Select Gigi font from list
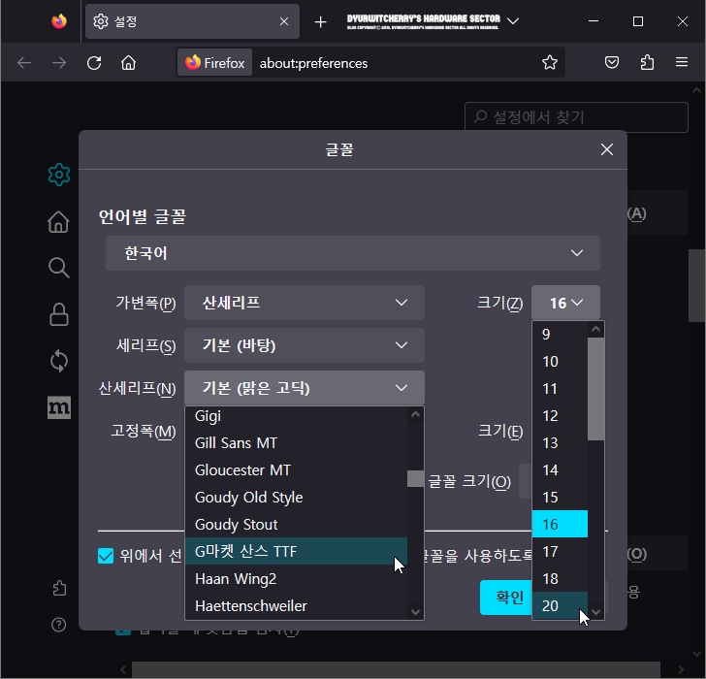The height and width of the screenshot is (679, 706). point(297,416)
